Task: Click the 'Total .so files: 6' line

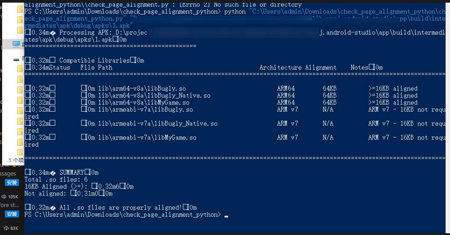Action: pos(56,179)
